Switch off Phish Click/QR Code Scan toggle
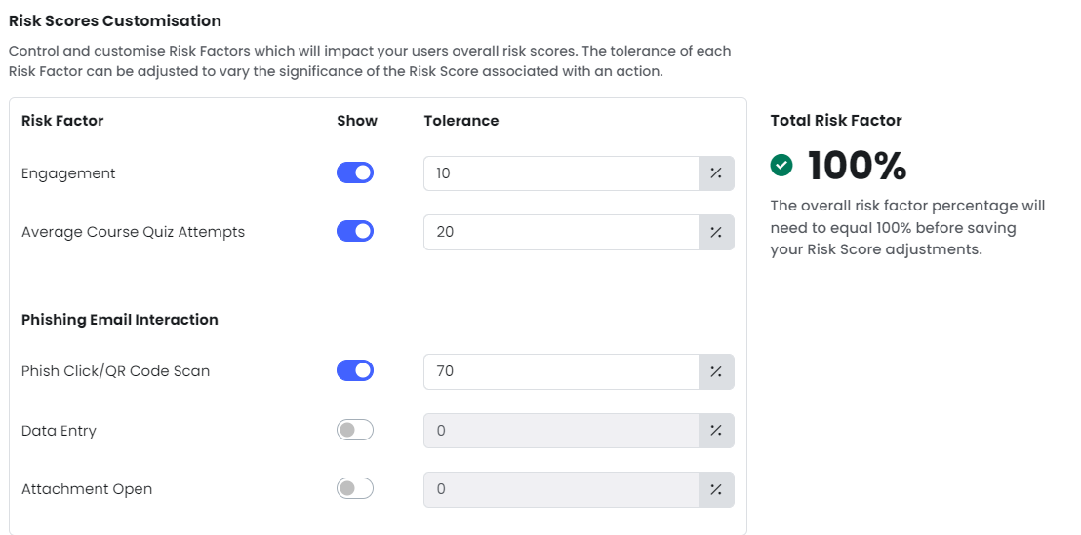Viewport: 1081px width, 535px height. click(x=355, y=370)
